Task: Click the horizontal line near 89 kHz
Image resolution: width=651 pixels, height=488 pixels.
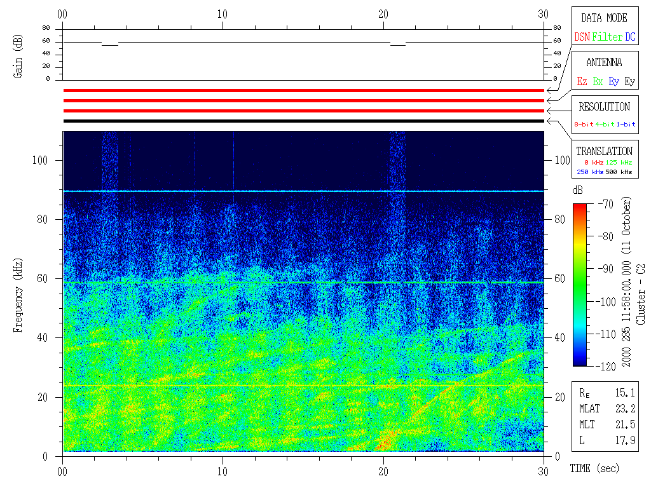Action: [x=303, y=191]
